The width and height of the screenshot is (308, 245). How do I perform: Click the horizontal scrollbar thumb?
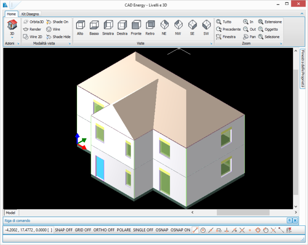click(243, 212)
